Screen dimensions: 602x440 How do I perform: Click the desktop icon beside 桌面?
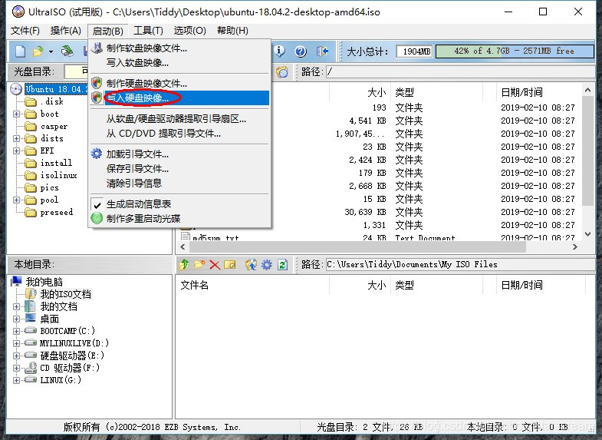point(31,318)
